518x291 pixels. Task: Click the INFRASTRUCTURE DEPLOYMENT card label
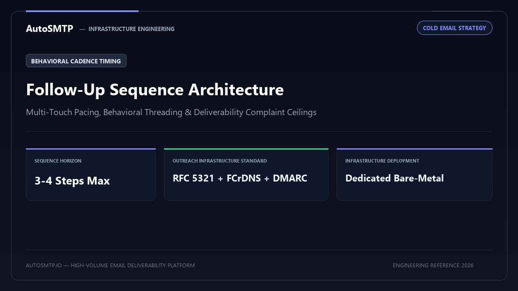[x=382, y=161]
